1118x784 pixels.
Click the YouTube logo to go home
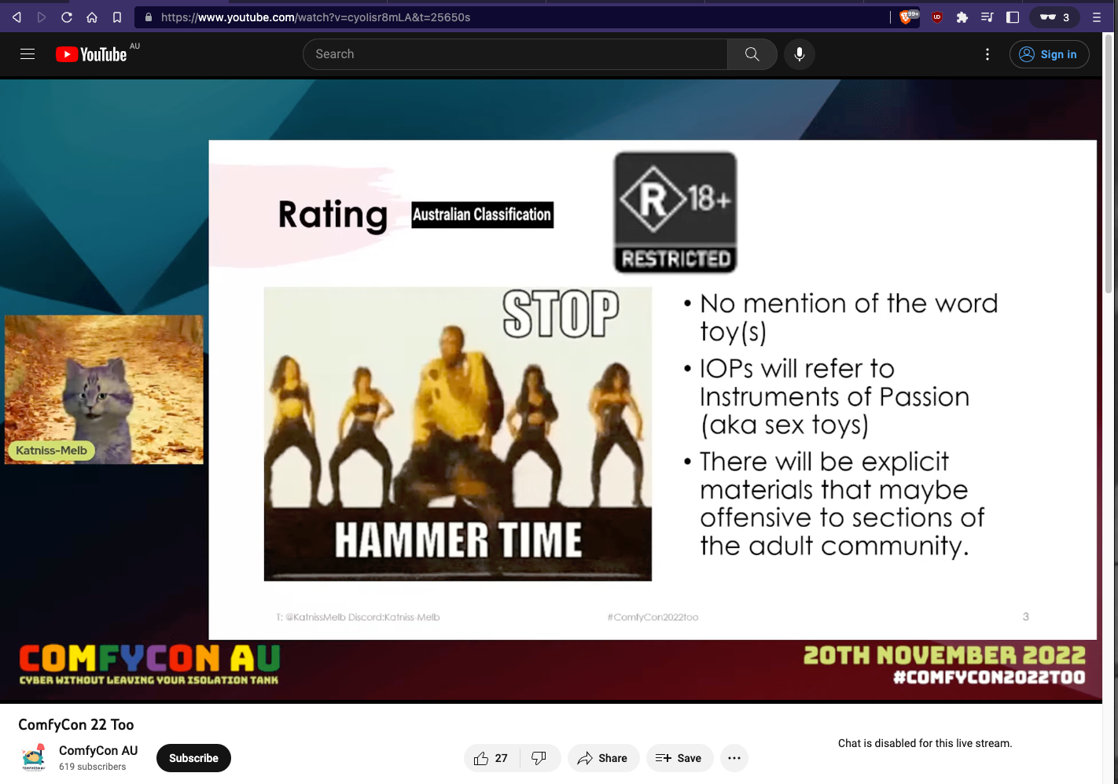tap(91, 54)
